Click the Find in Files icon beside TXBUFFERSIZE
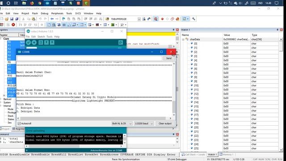This screenshot has height=161, width=286. [107, 19]
